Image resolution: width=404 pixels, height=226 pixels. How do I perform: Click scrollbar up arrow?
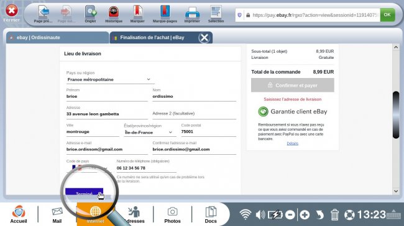(x=396, y=47)
